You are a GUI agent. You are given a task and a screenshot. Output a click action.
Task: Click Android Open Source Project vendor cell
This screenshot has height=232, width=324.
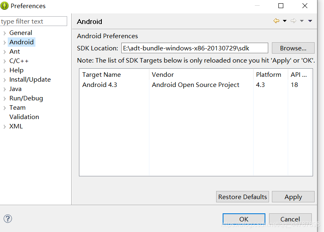[x=195, y=85]
